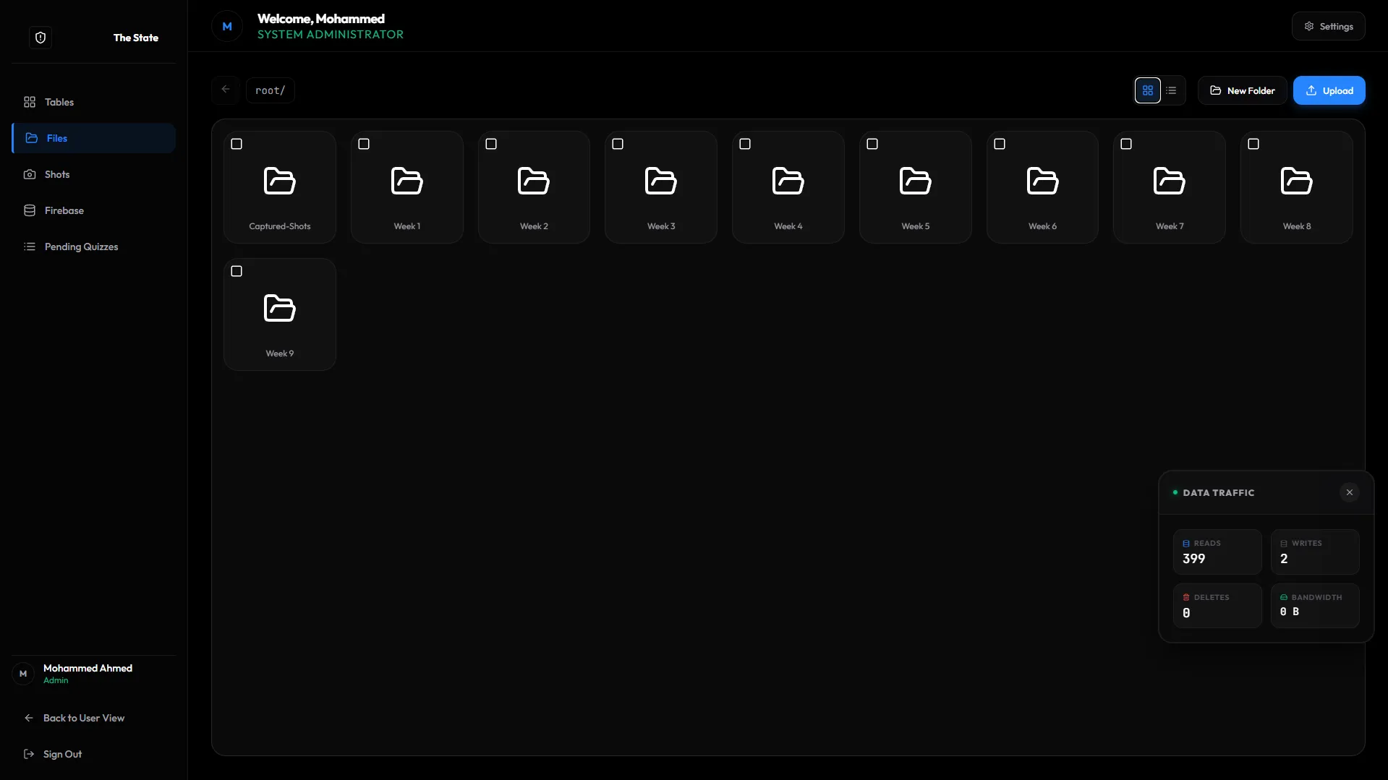Tick the Week 1 folder checkbox
The width and height of the screenshot is (1388, 780).
coord(364,144)
